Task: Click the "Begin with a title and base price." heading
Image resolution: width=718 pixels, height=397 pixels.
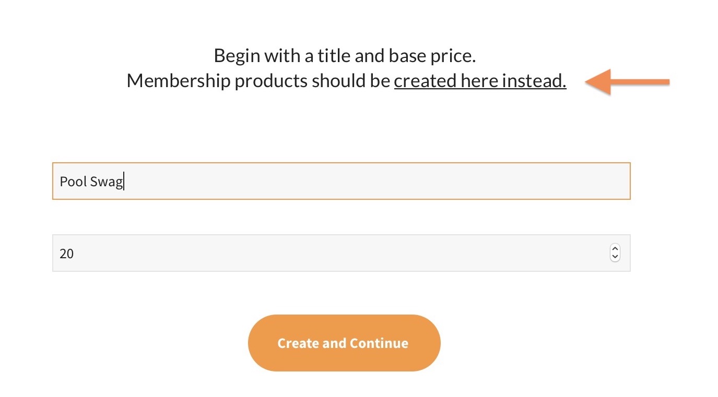Action: click(345, 55)
